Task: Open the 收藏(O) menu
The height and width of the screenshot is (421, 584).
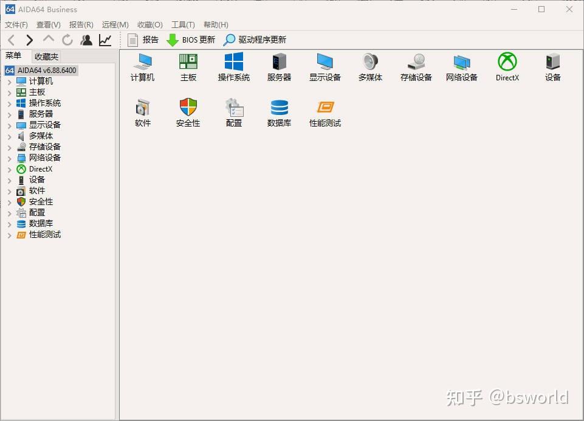Action: pos(149,24)
